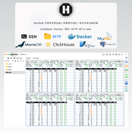Click the green circular status button
The image size is (132, 132).
103,54
